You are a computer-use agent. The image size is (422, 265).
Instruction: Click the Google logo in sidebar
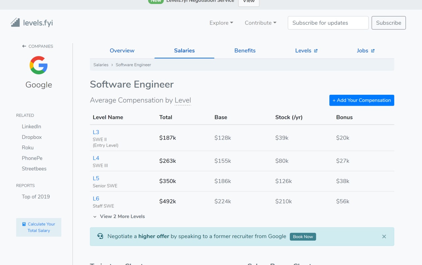[39, 65]
